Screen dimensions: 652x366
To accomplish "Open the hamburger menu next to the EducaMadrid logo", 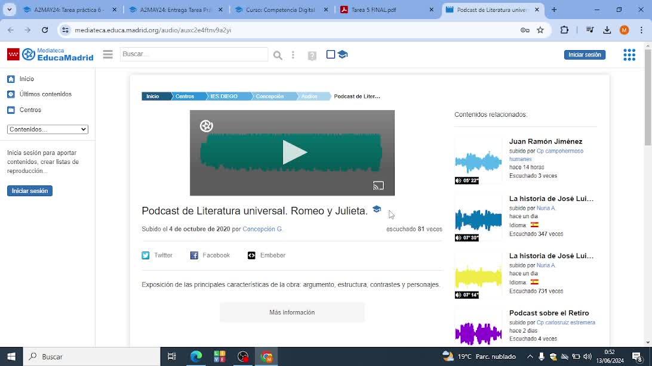I will pyautogui.click(x=107, y=54).
